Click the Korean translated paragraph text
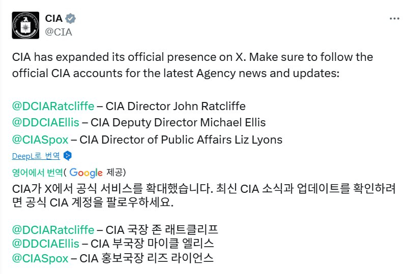Viewport: 406px width, 274px height. pos(204,196)
